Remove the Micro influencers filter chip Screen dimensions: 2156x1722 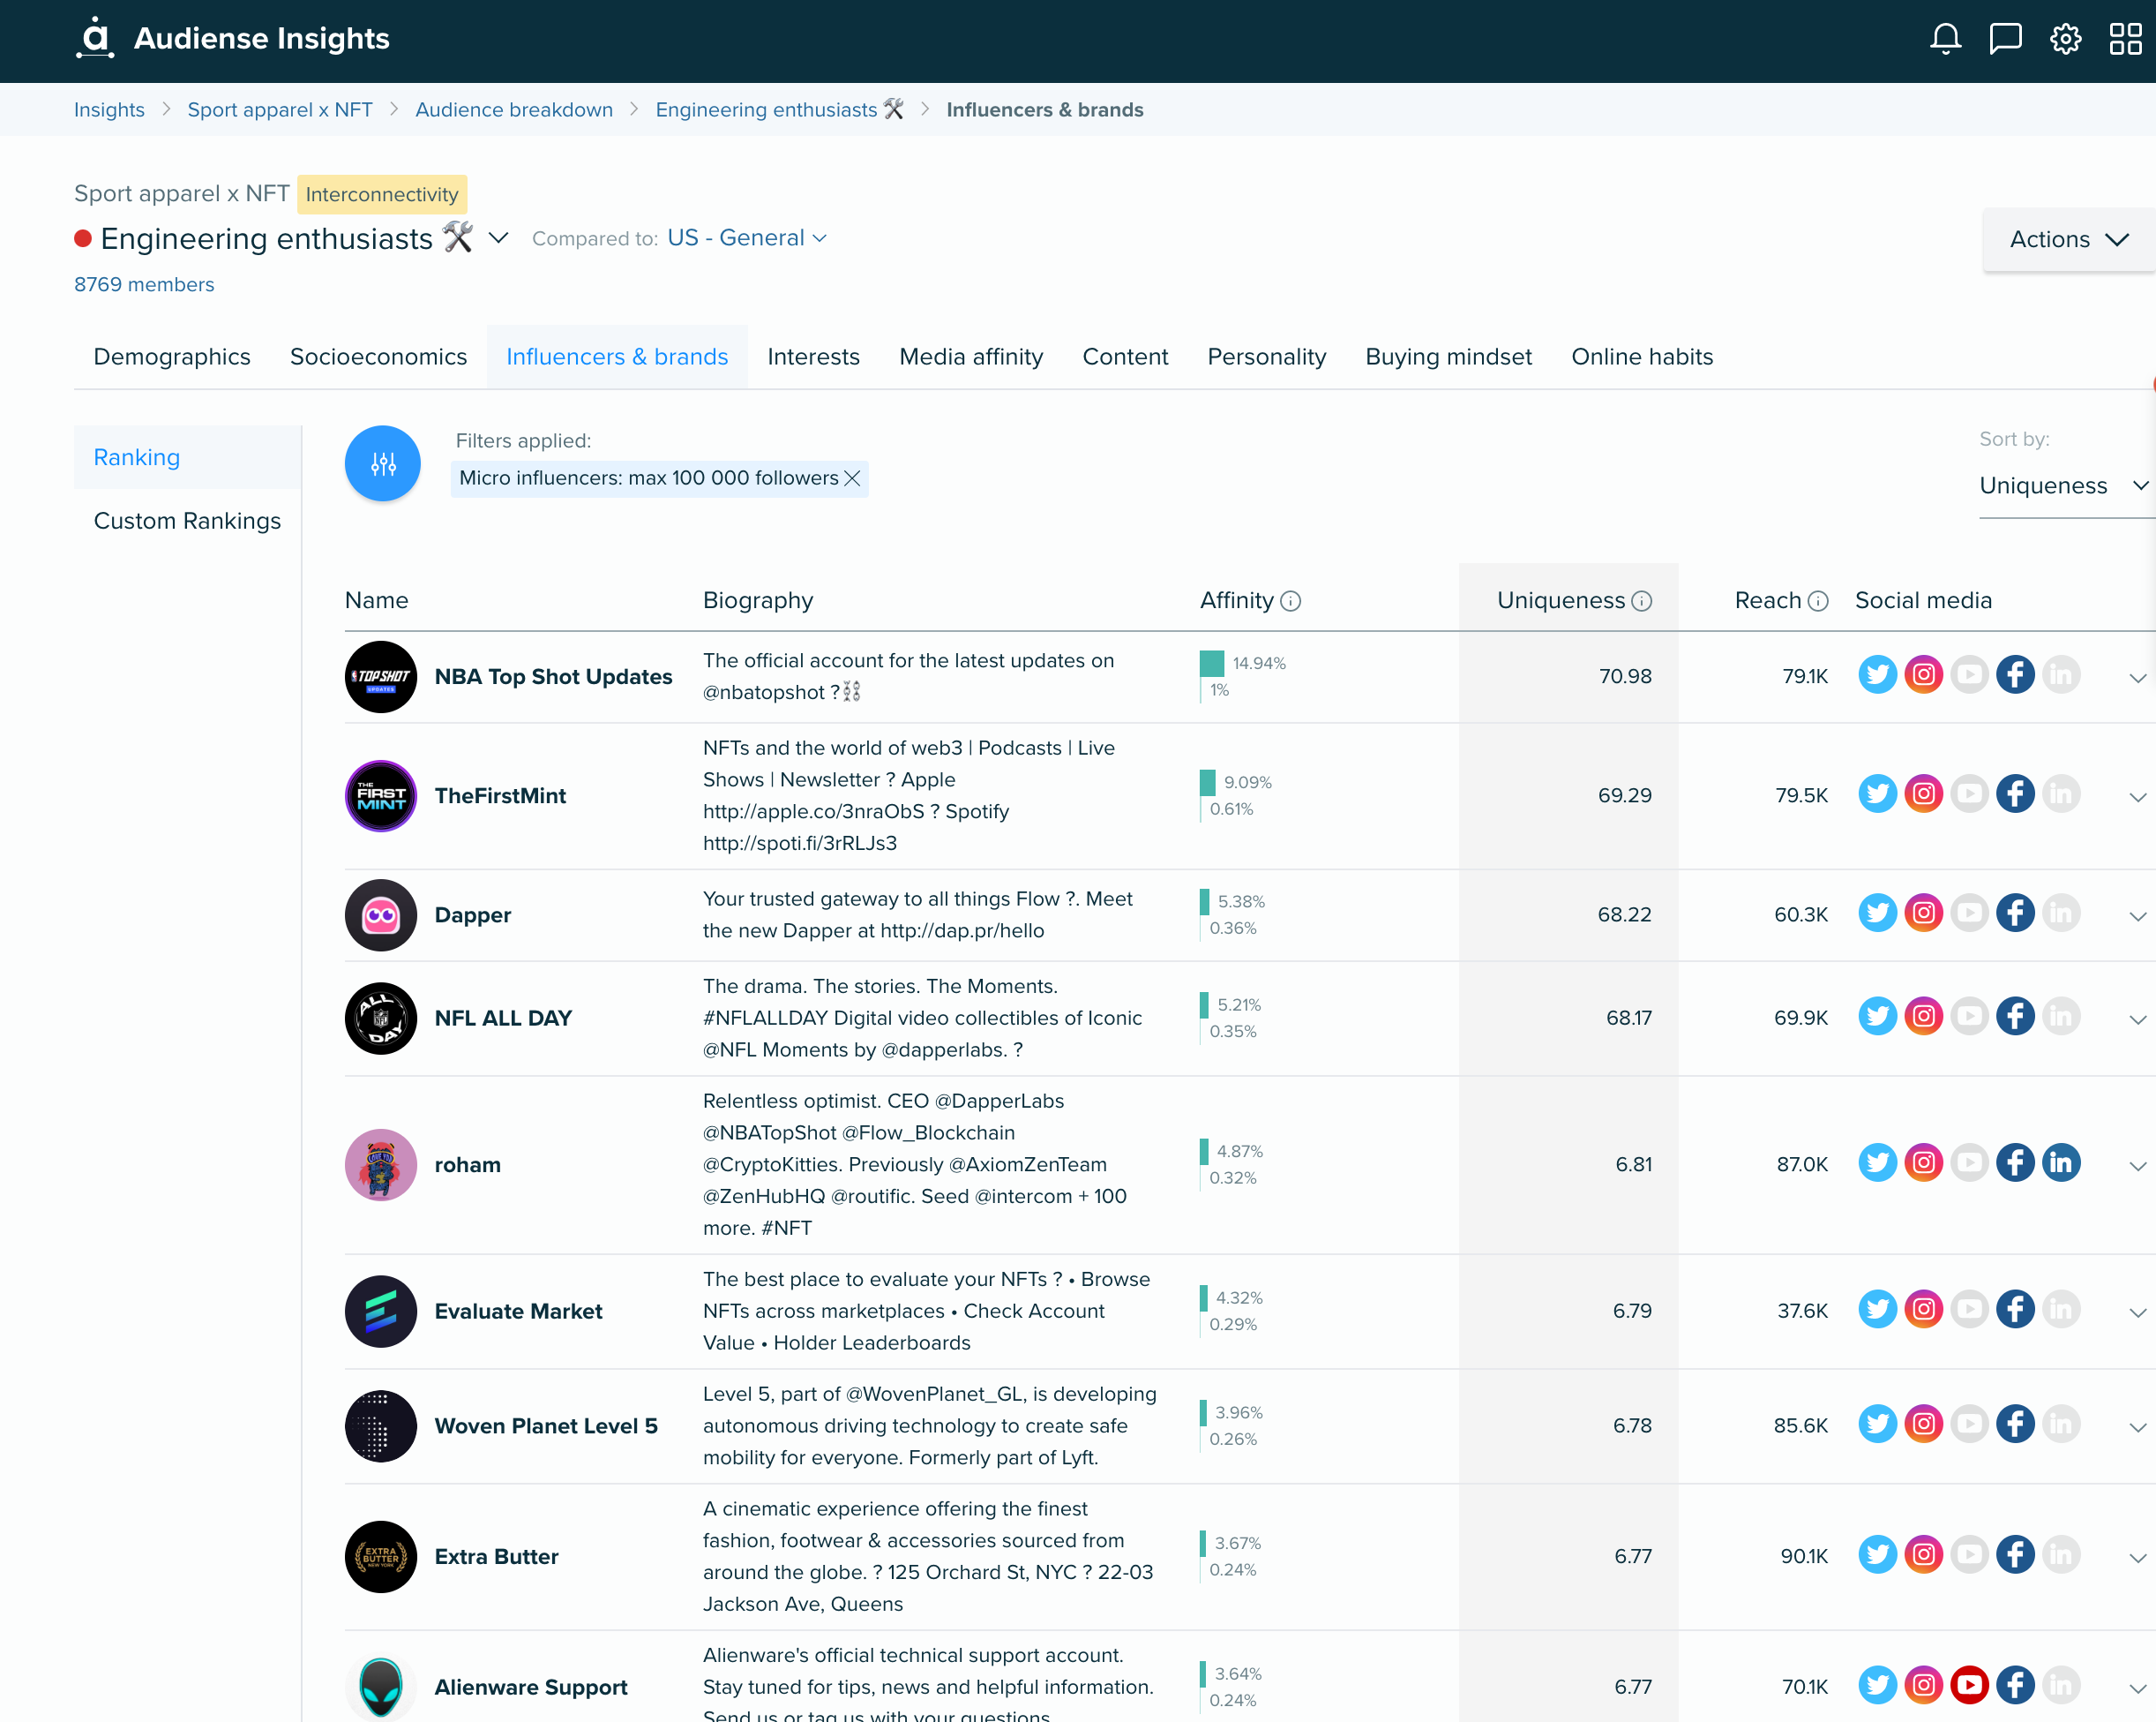click(852, 478)
